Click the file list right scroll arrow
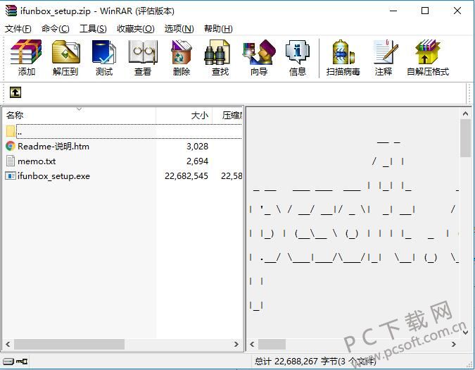This screenshot has height=370, width=475. coord(236,344)
